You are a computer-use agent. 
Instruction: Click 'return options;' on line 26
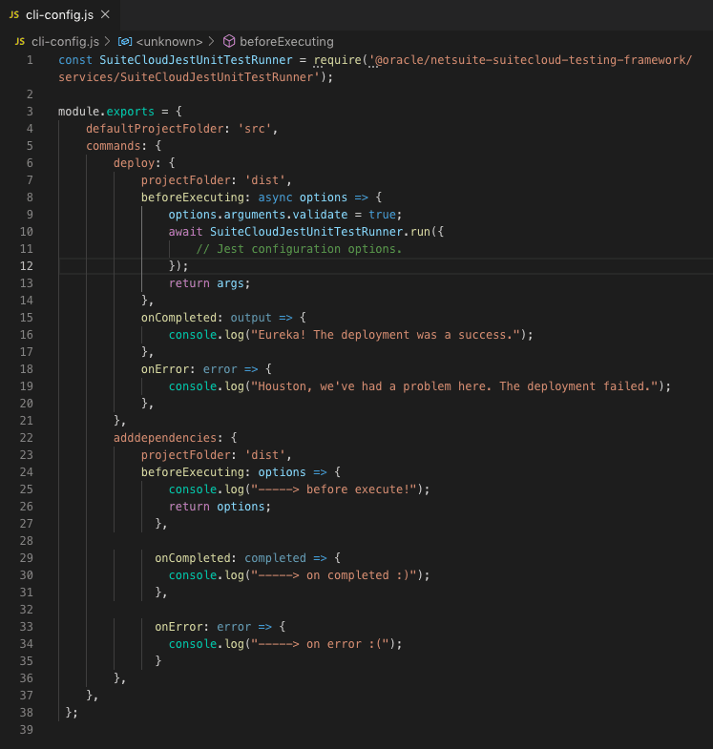click(x=220, y=507)
